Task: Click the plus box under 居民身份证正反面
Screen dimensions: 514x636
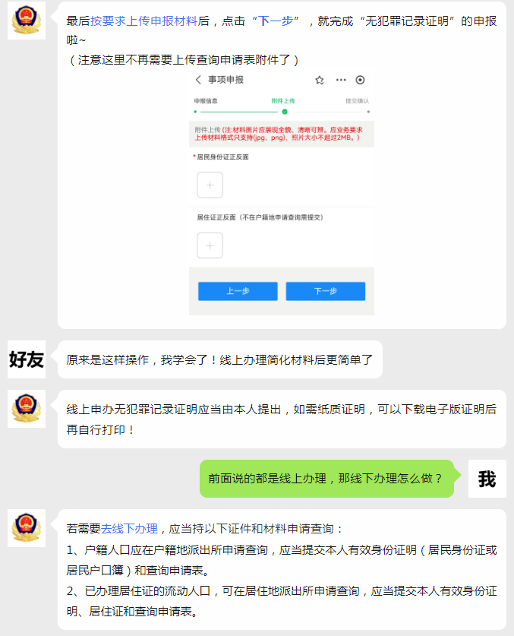Action: [210, 185]
